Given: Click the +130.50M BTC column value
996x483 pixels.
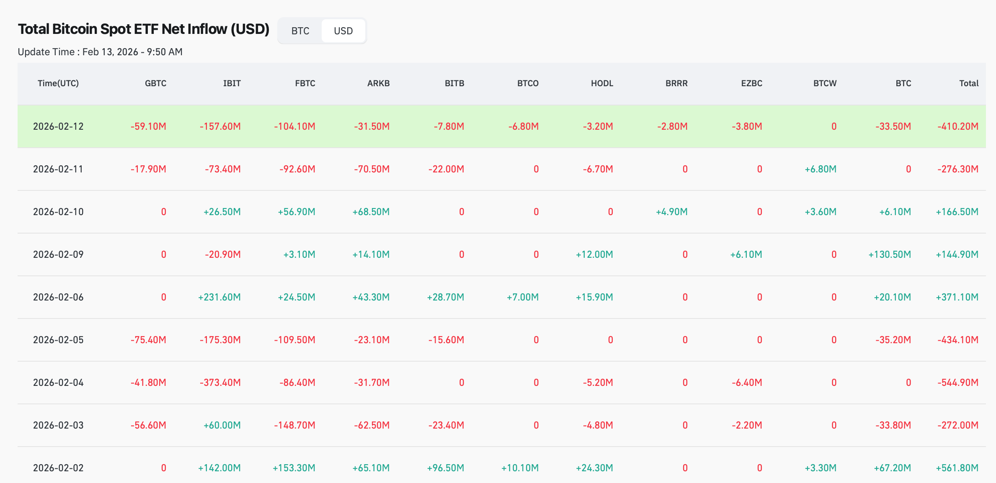Looking at the screenshot, I should 890,254.
